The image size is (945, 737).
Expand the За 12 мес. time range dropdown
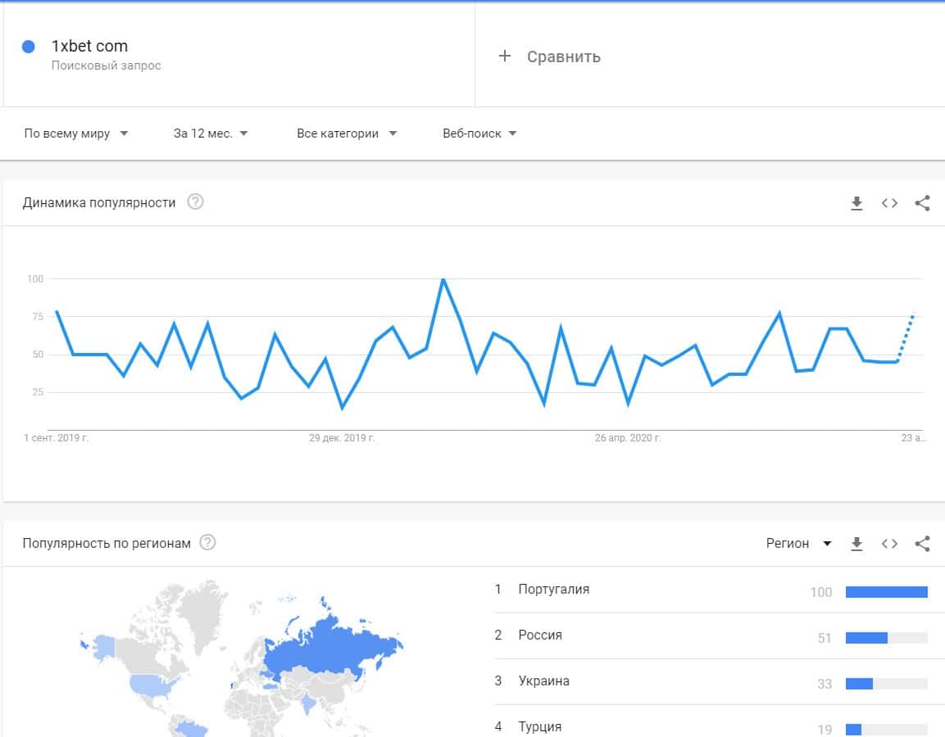pos(211,133)
